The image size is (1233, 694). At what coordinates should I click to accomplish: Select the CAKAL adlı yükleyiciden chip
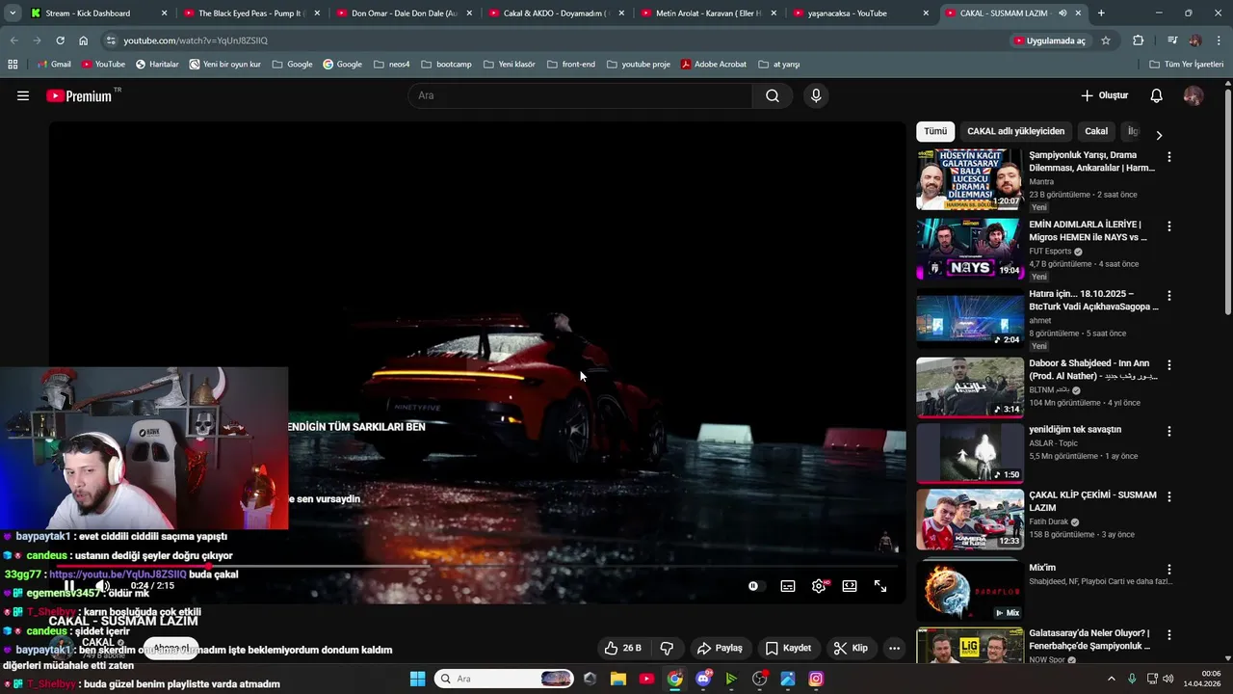1015,131
